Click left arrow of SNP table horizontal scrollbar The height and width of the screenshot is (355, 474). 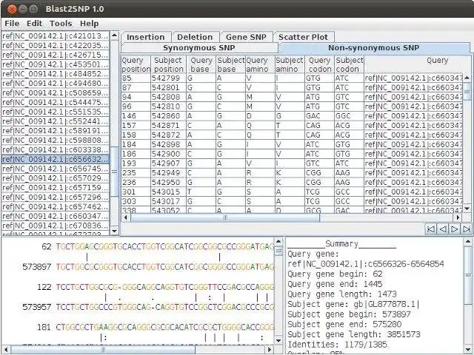click(125, 217)
